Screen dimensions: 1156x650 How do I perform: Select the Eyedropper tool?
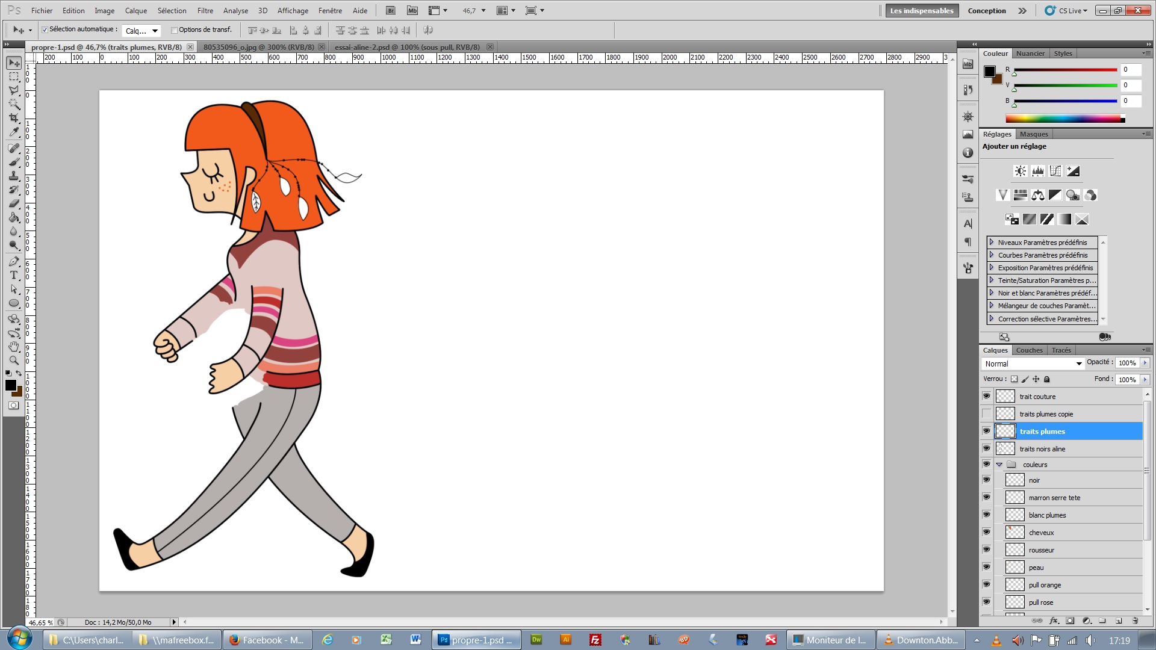(x=14, y=132)
